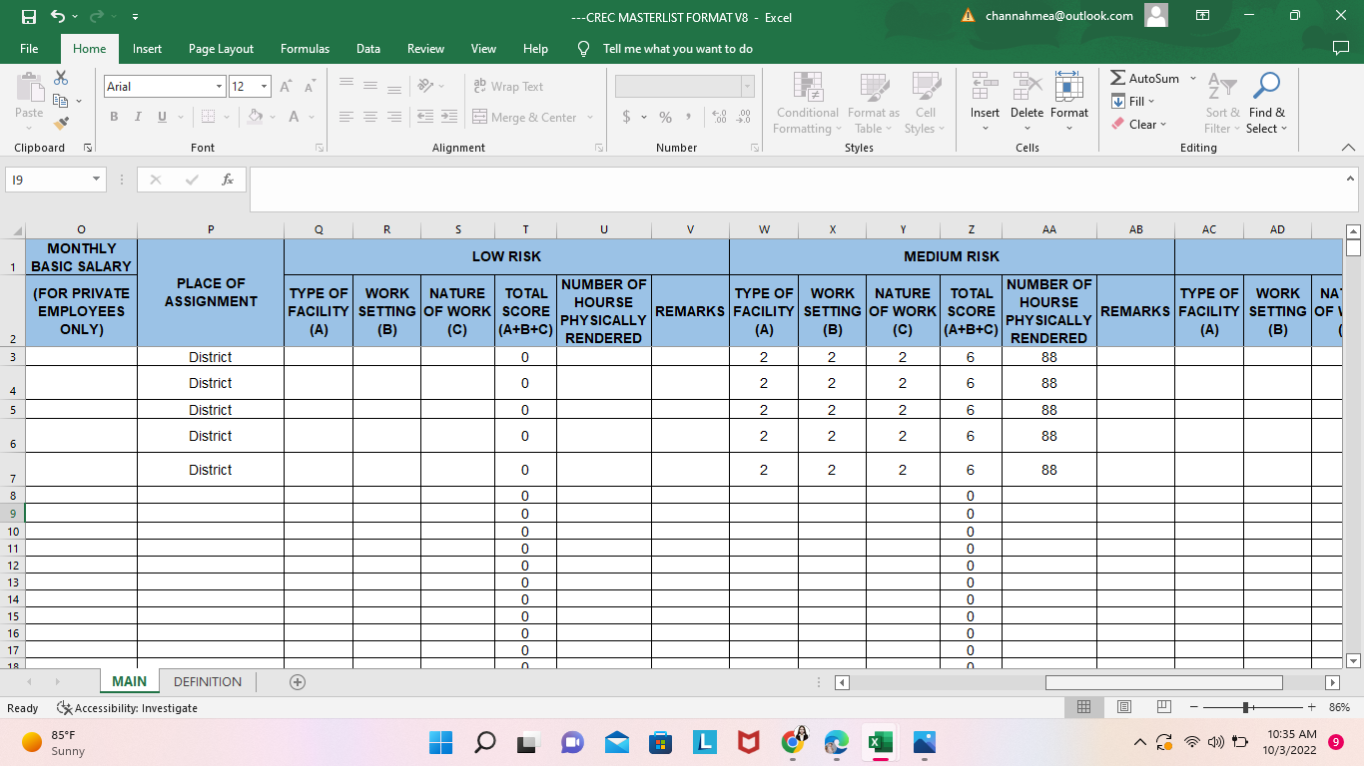This screenshot has width=1364, height=766.
Task: Click the Insert cells icon
Action: click(x=985, y=89)
